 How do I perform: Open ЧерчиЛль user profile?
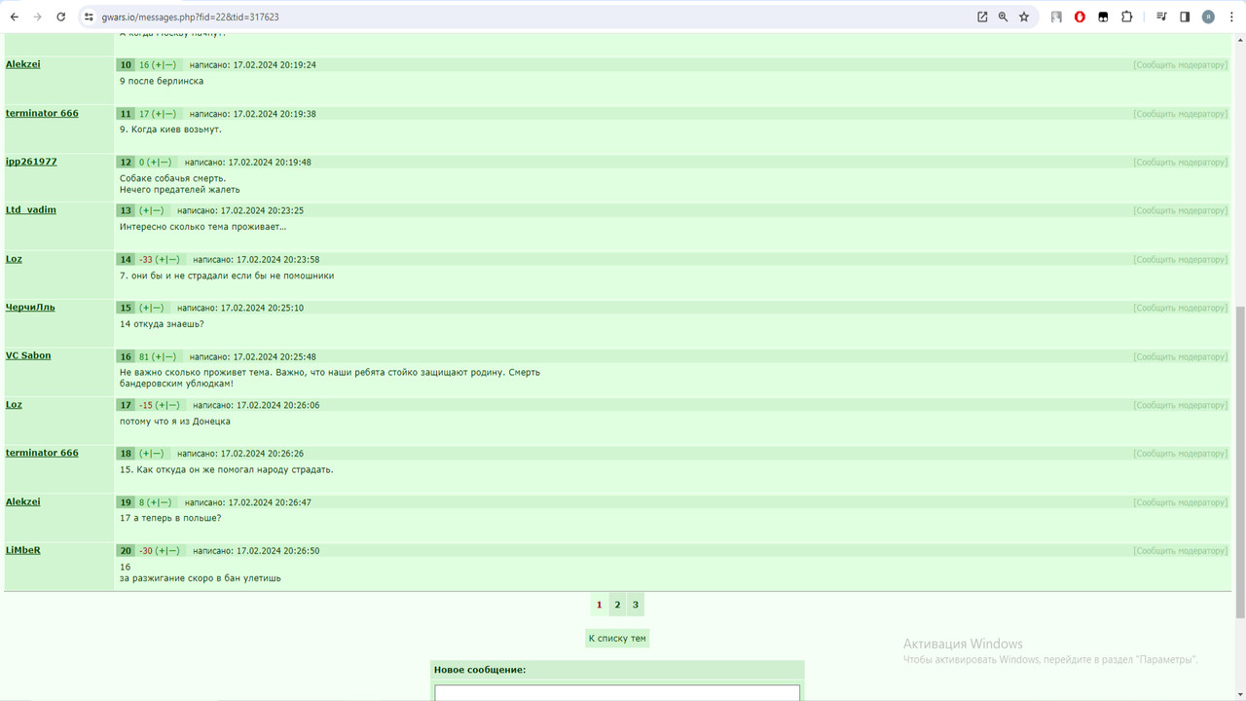[30, 308]
